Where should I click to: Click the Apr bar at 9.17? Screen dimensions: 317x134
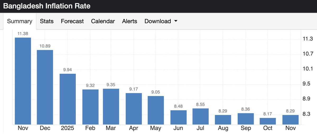click(134, 109)
